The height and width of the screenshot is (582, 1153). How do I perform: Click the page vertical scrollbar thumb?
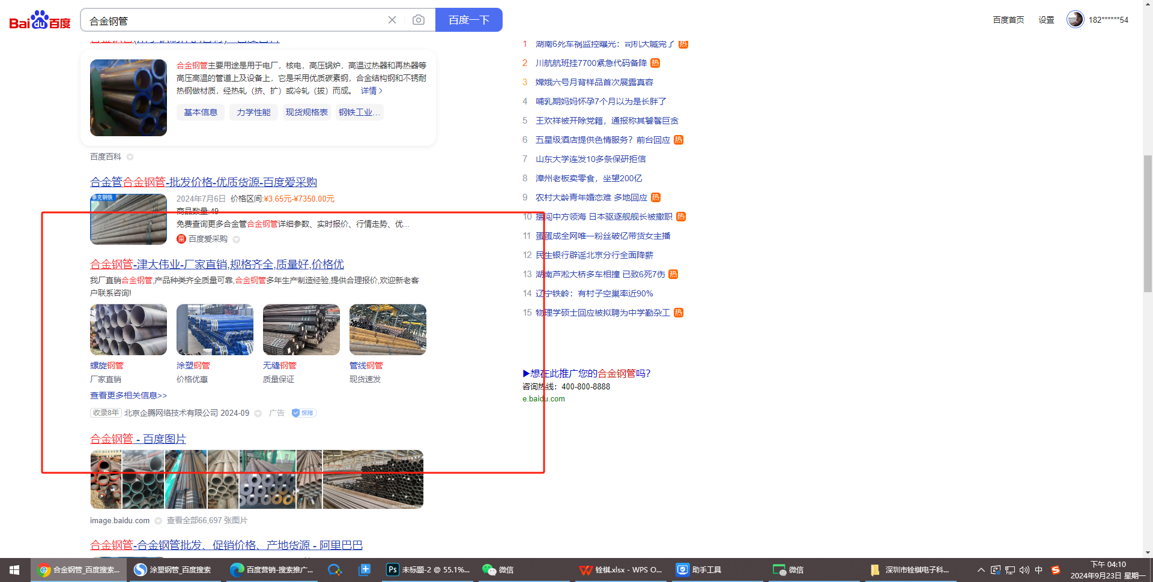click(1148, 223)
